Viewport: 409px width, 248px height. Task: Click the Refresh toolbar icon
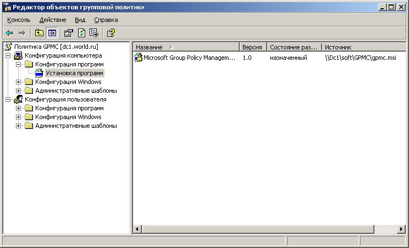[x=82, y=33]
